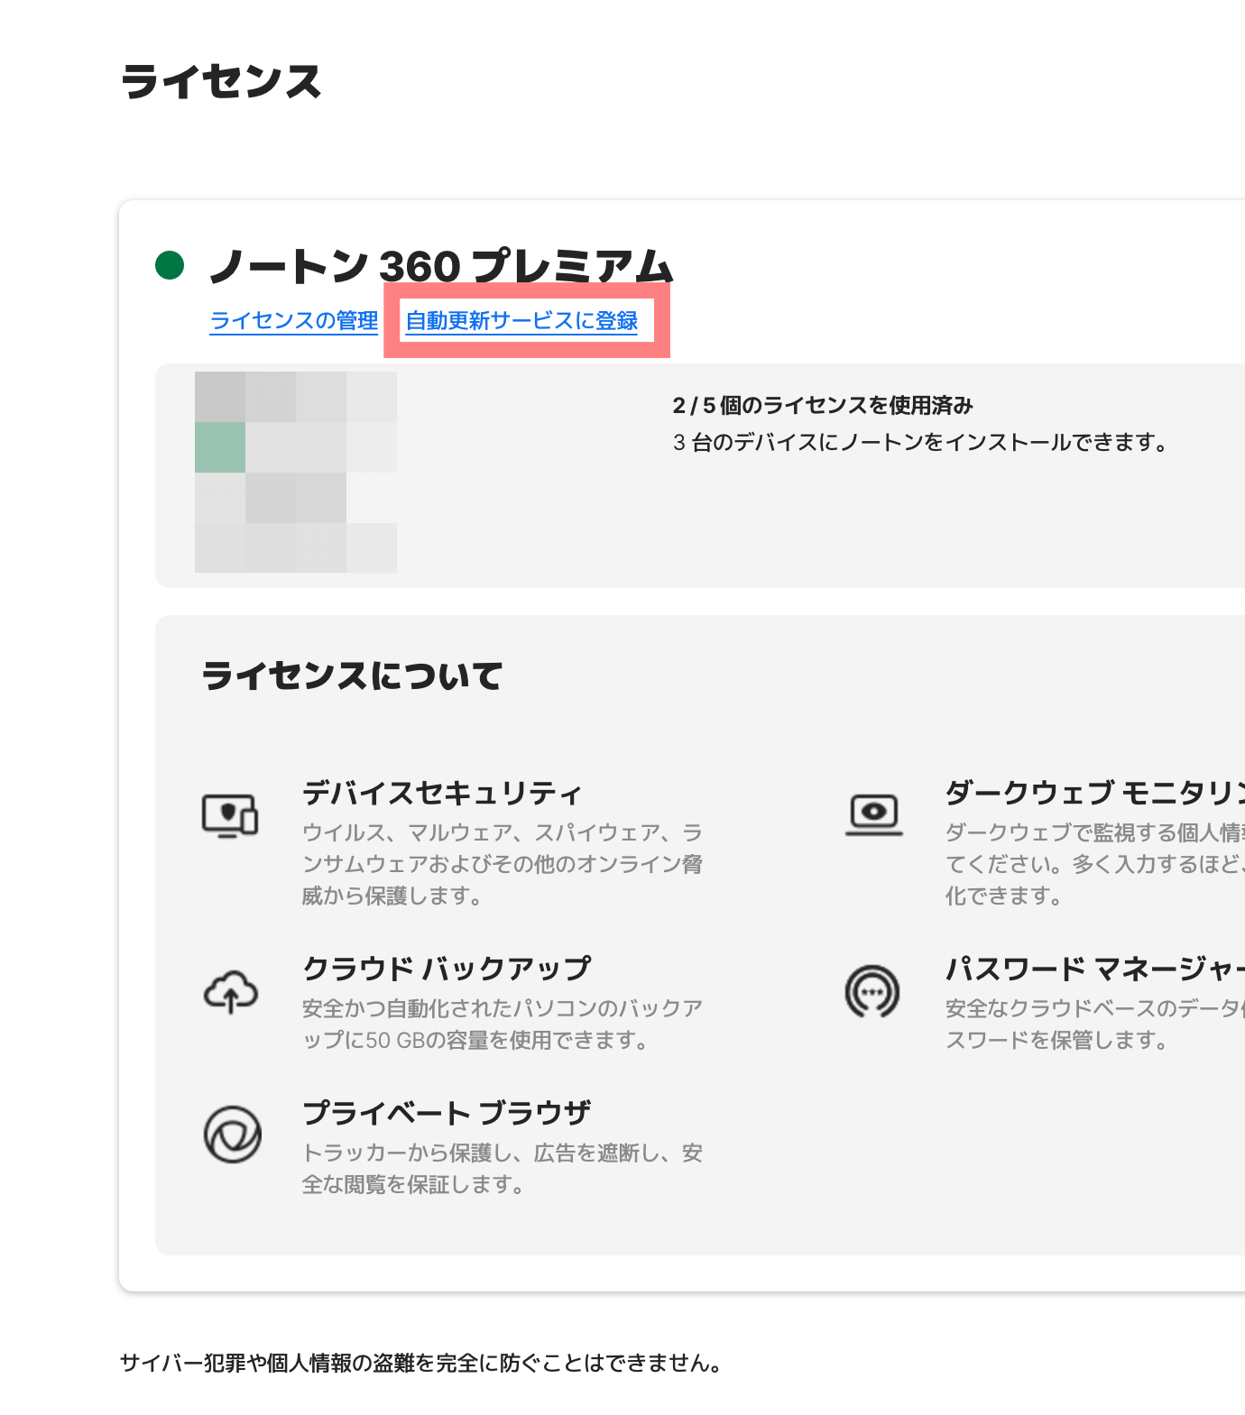Open the ライセンスの管理 link
Viewport: 1245px width, 1415px height.
point(293,321)
